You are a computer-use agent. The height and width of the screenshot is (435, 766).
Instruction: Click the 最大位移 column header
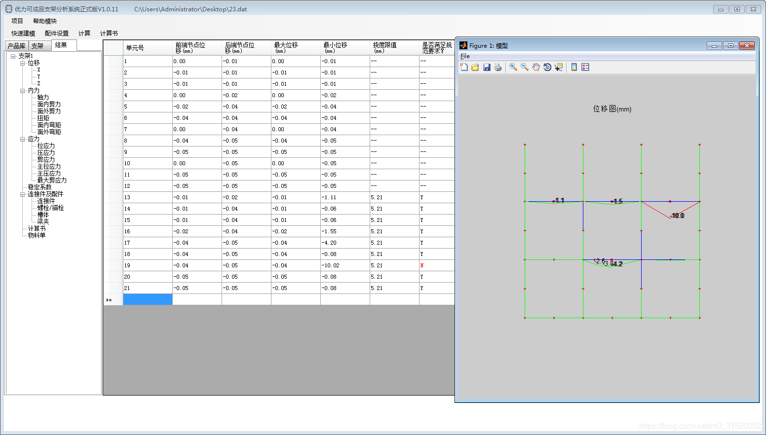(296, 48)
